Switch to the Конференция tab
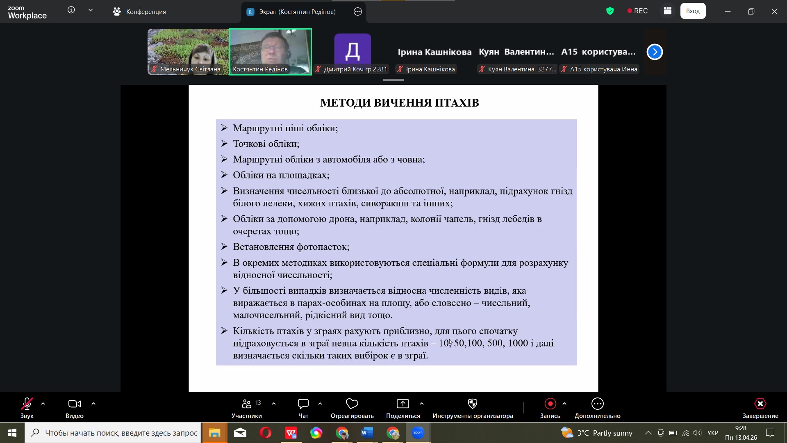 point(139,12)
